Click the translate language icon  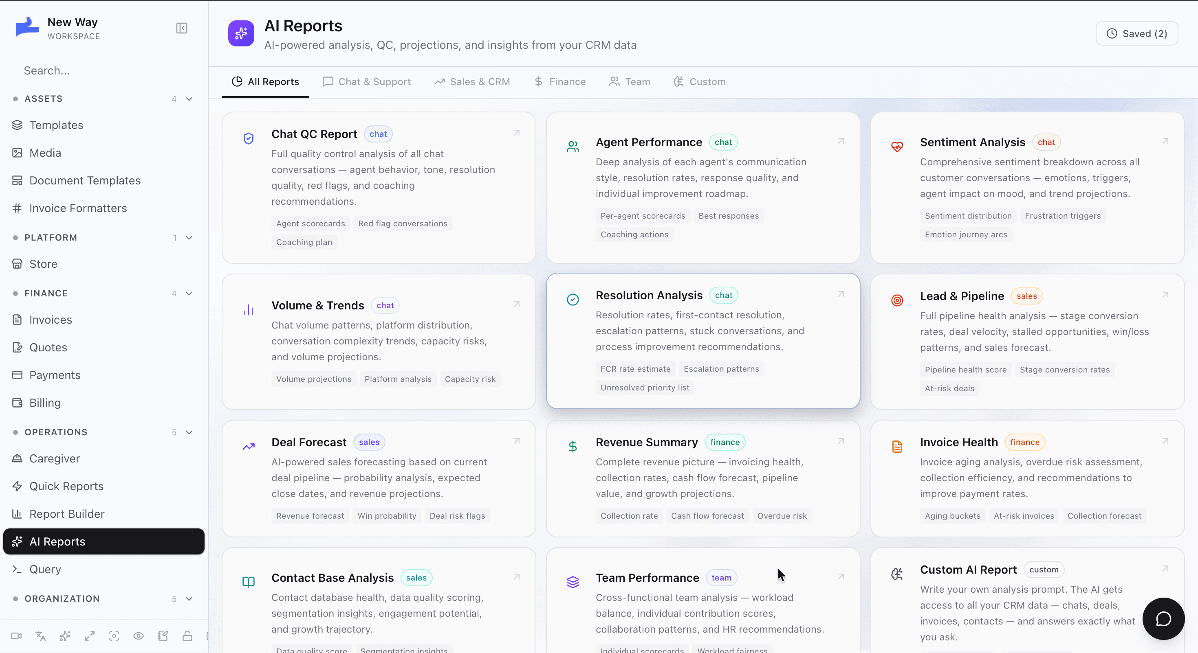(x=41, y=636)
